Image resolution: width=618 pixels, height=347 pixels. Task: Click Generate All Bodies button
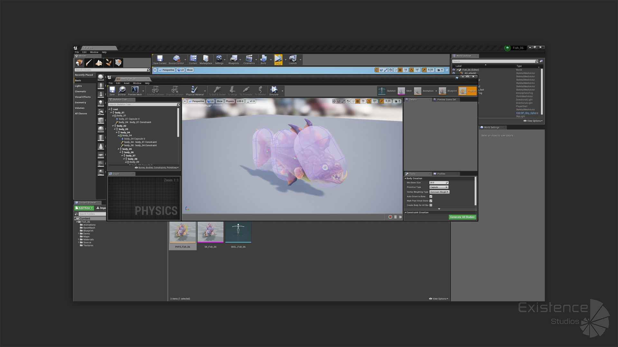[462, 217]
